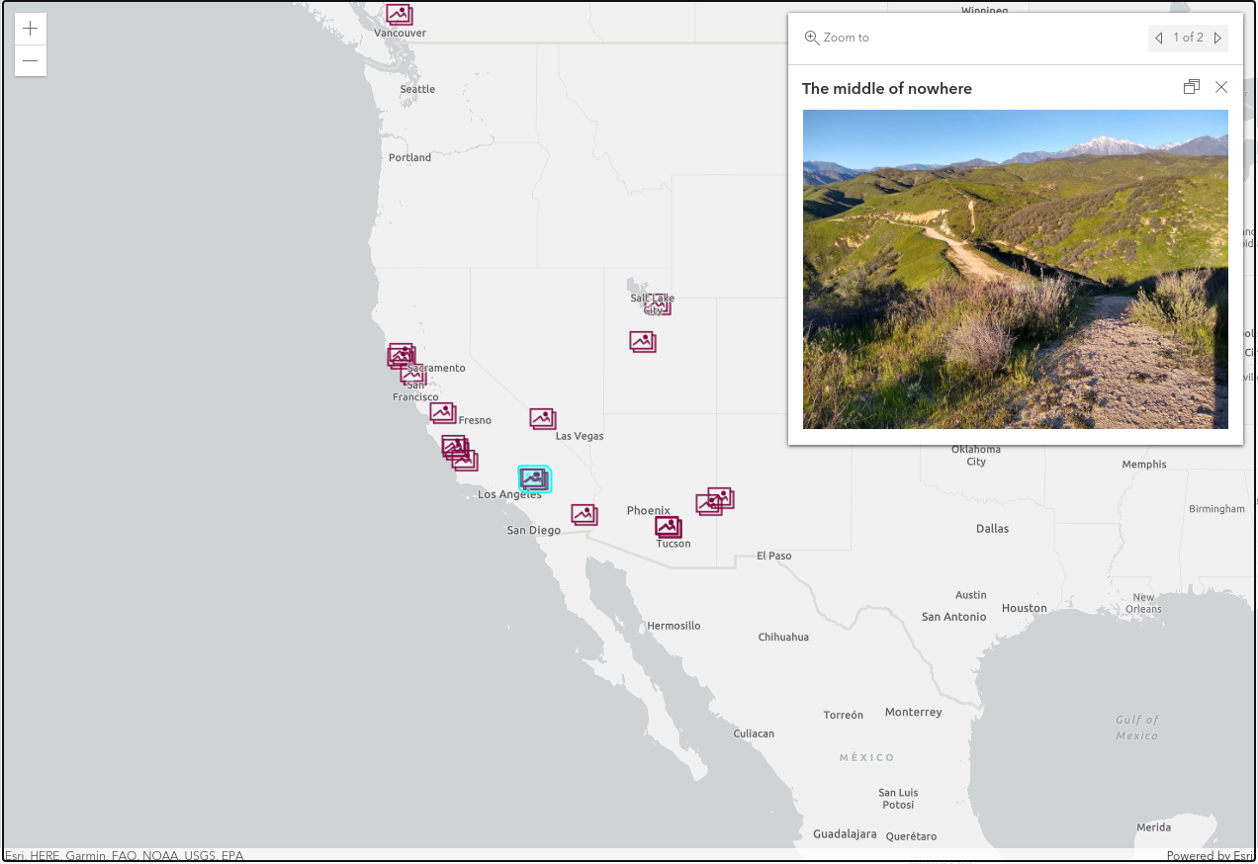
Task: Select photo marker south of Salt Lake City
Action: [642, 342]
